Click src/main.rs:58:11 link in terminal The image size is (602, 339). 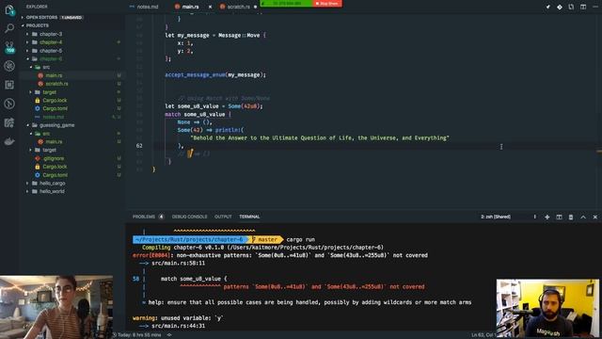point(178,264)
